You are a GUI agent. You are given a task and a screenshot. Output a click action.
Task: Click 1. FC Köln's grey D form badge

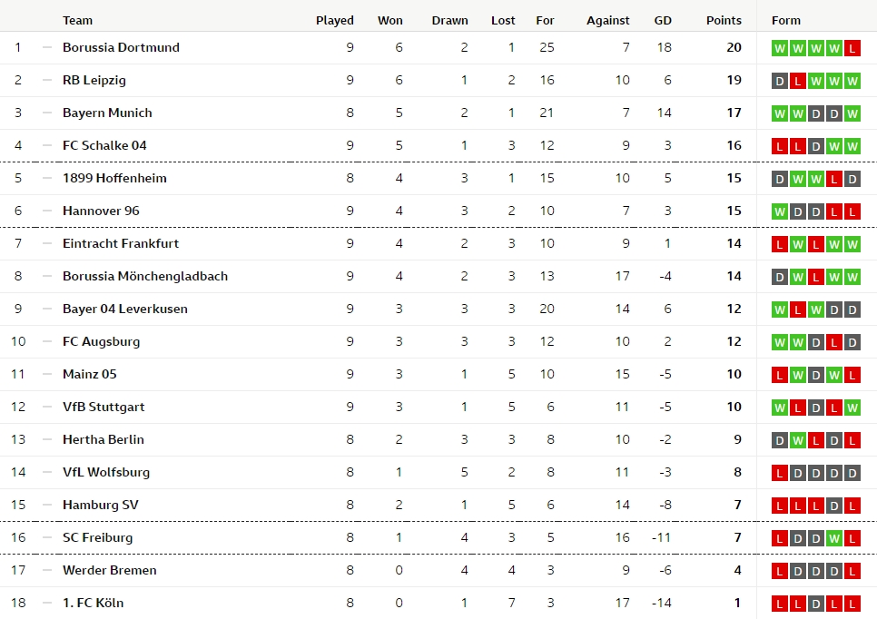coord(815,604)
